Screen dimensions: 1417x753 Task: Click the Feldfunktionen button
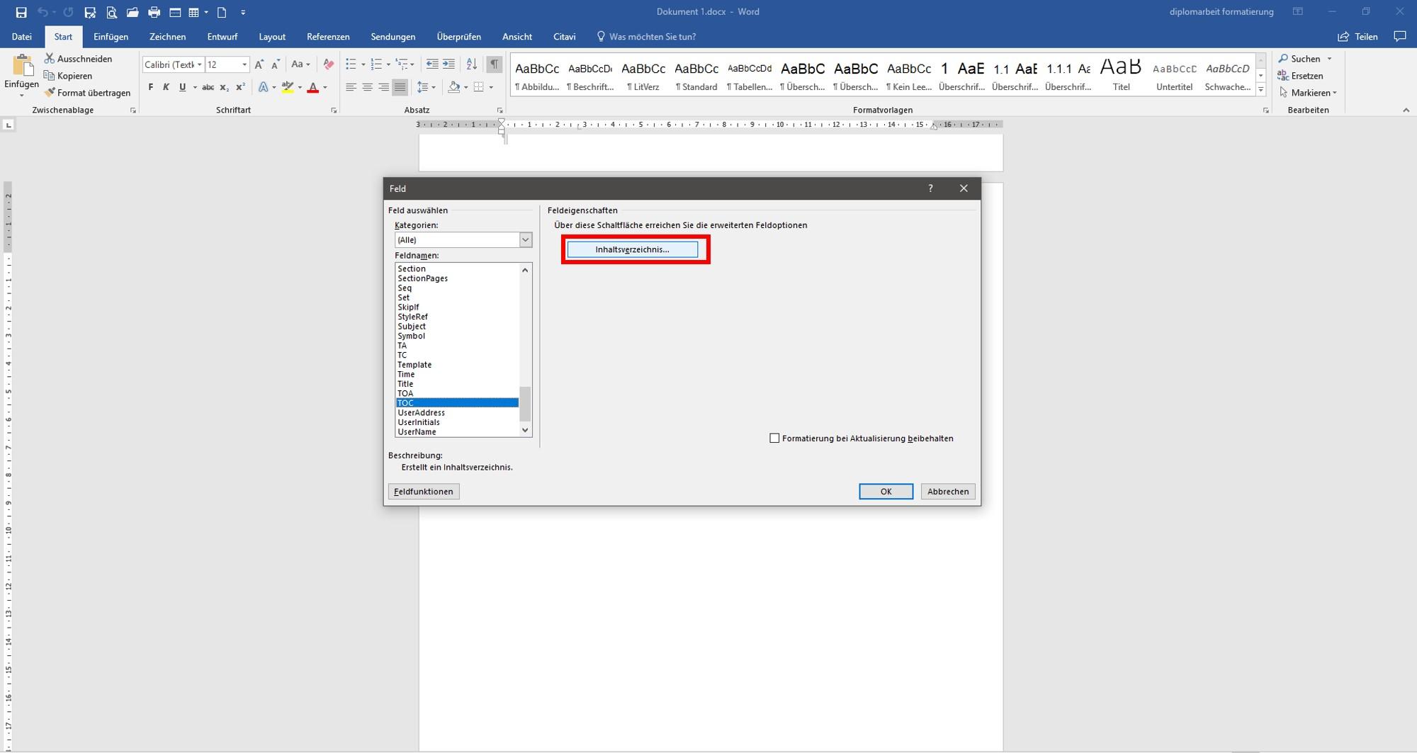pyautogui.click(x=424, y=492)
